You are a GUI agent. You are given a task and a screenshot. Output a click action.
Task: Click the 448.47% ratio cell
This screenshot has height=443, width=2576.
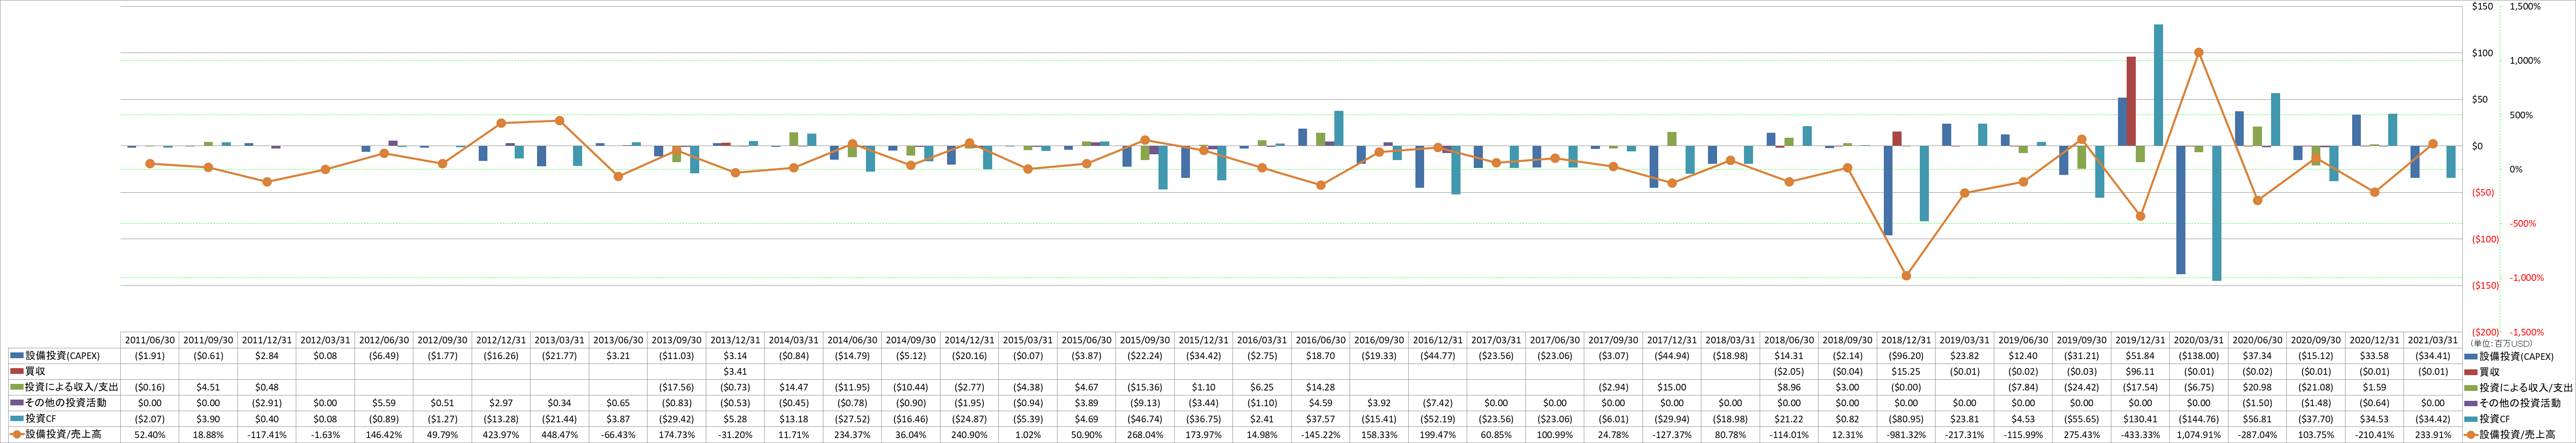(559, 435)
